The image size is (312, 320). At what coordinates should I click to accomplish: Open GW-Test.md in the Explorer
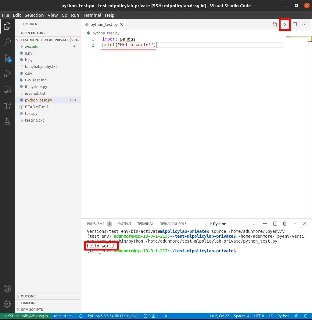[x=48, y=80]
